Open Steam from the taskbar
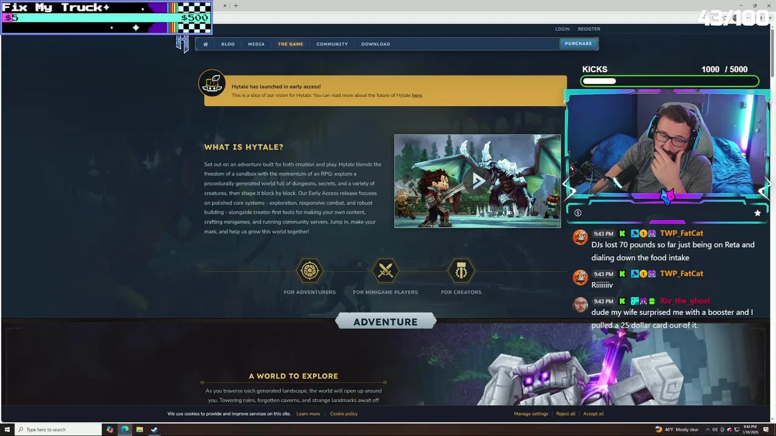This screenshot has height=436, width=776. pos(154,429)
